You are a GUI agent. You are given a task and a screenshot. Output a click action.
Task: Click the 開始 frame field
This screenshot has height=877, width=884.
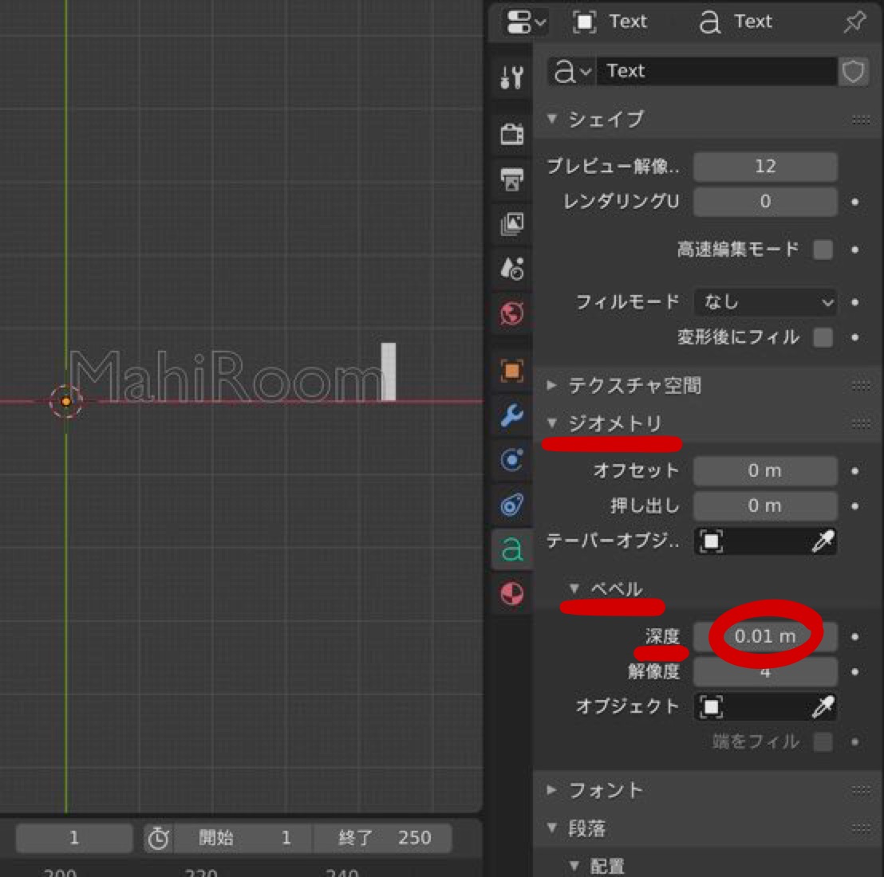click(x=243, y=838)
